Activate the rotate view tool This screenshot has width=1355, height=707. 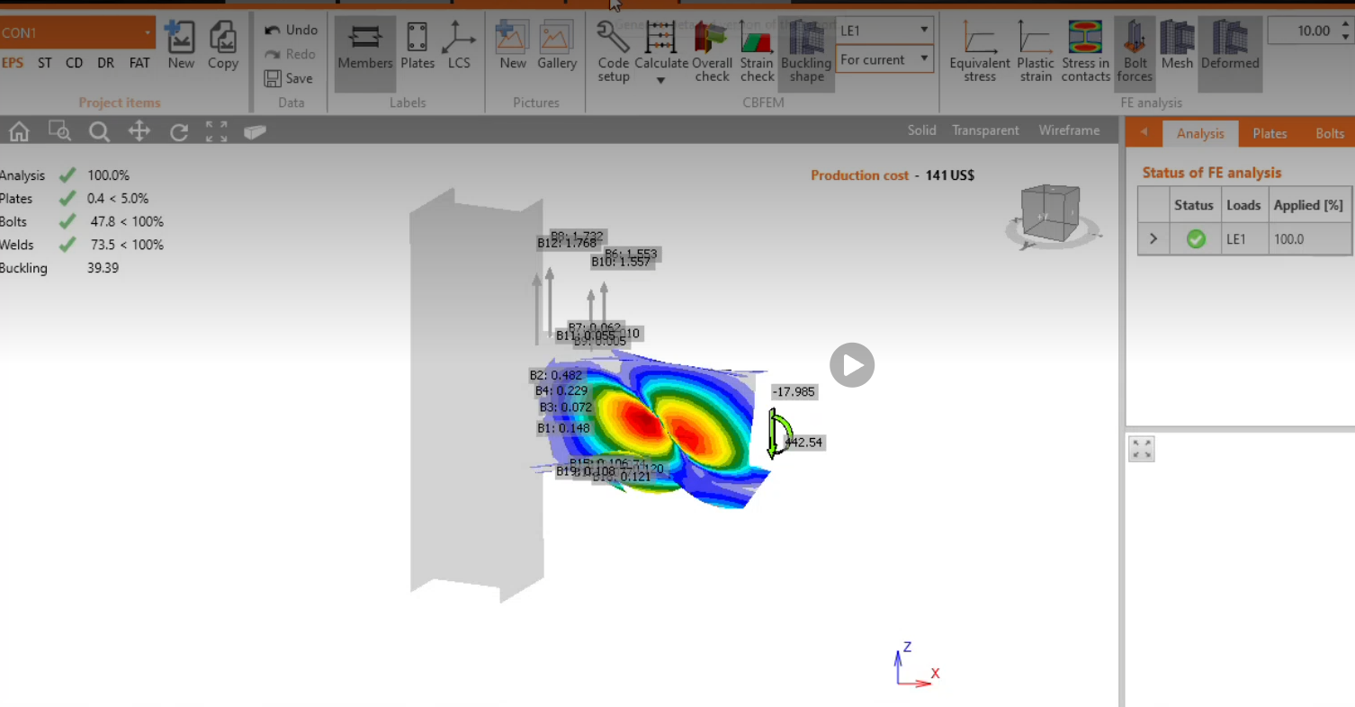[x=178, y=132]
